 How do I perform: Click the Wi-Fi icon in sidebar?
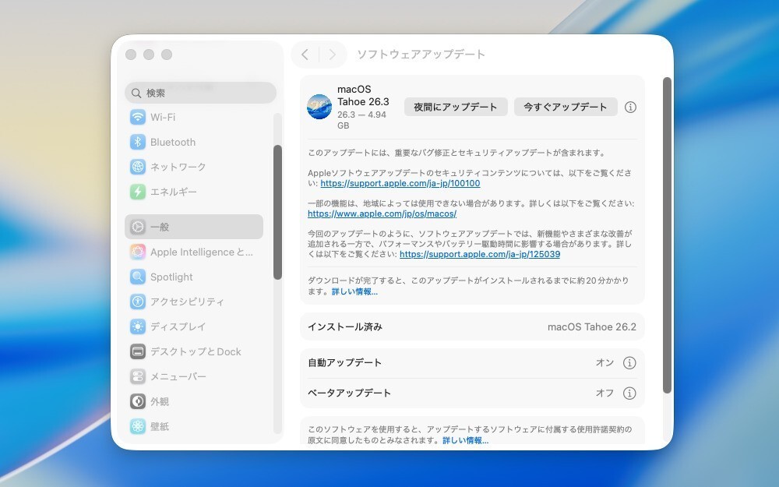[x=138, y=118]
